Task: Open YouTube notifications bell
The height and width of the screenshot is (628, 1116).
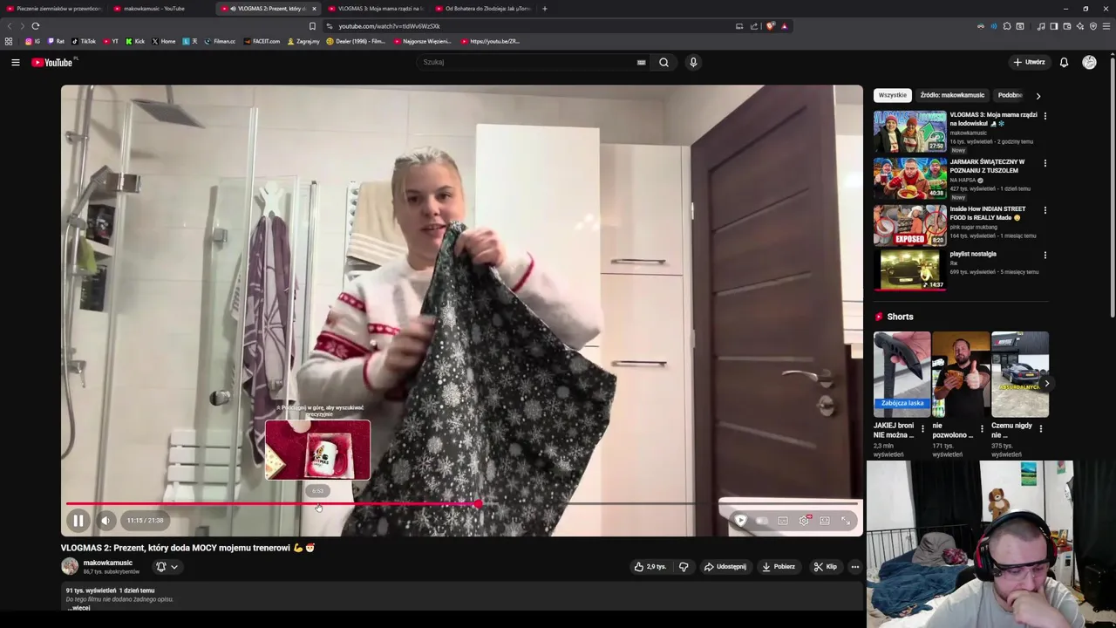Action: point(1064,62)
